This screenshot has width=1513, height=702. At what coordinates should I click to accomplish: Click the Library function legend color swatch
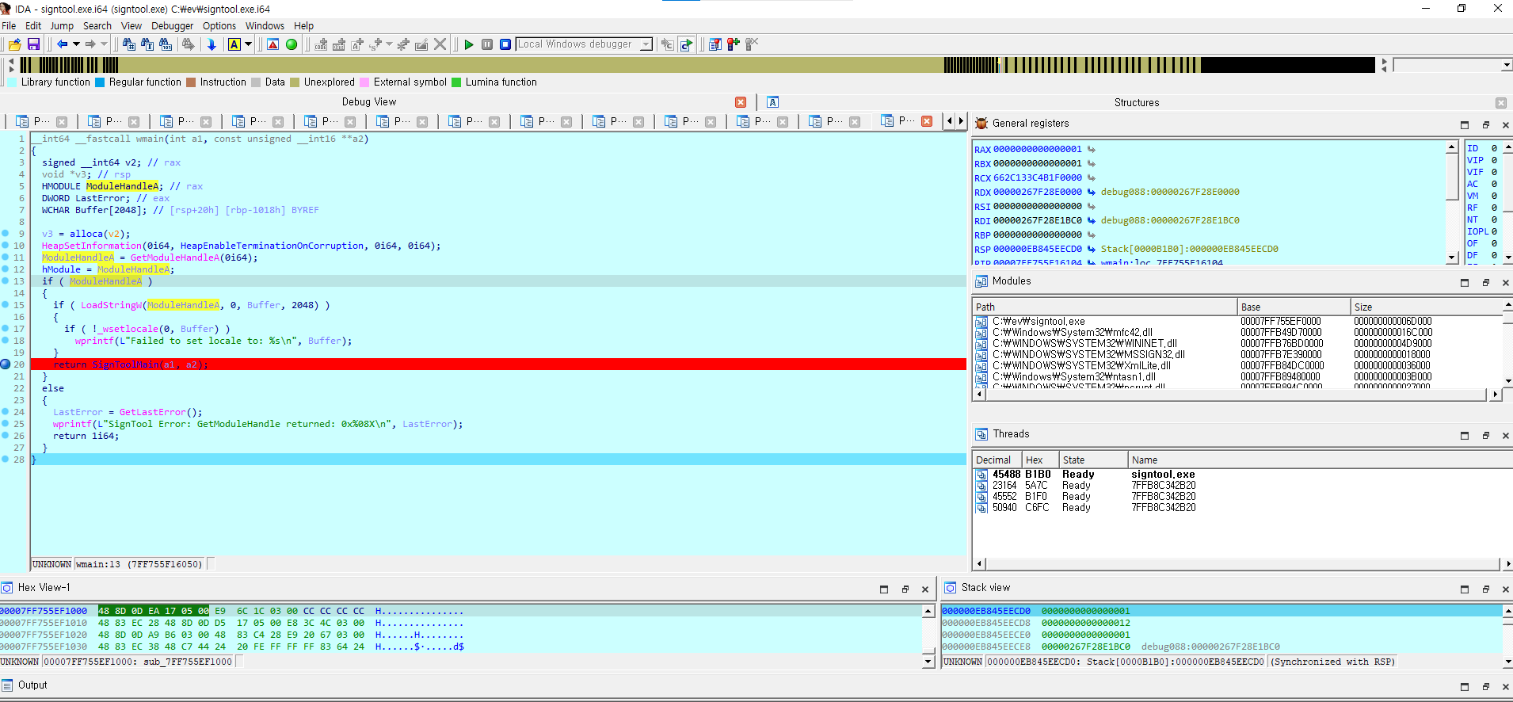coord(12,82)
